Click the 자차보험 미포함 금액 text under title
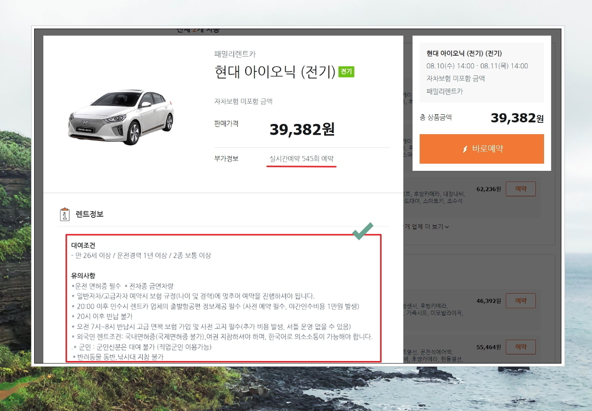The image size is (592, 411). click(244, 101)
